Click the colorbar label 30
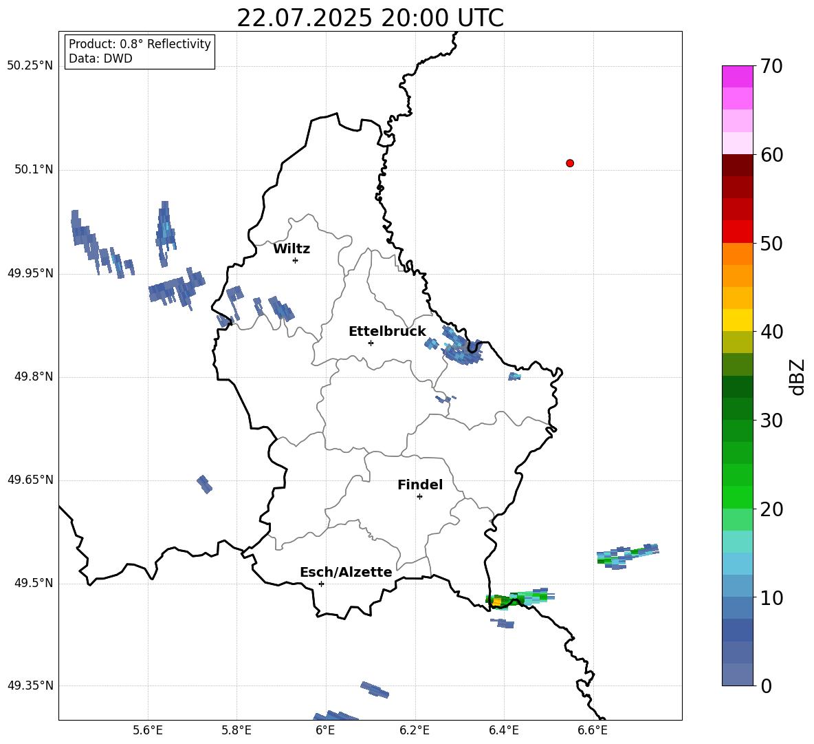Image resolution: width=814 pixels, height=744 pixels. click(771, 421)
